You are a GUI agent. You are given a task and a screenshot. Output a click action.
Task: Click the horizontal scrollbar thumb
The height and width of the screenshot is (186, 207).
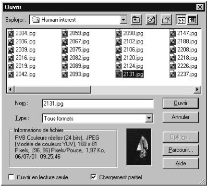point(52,89)
